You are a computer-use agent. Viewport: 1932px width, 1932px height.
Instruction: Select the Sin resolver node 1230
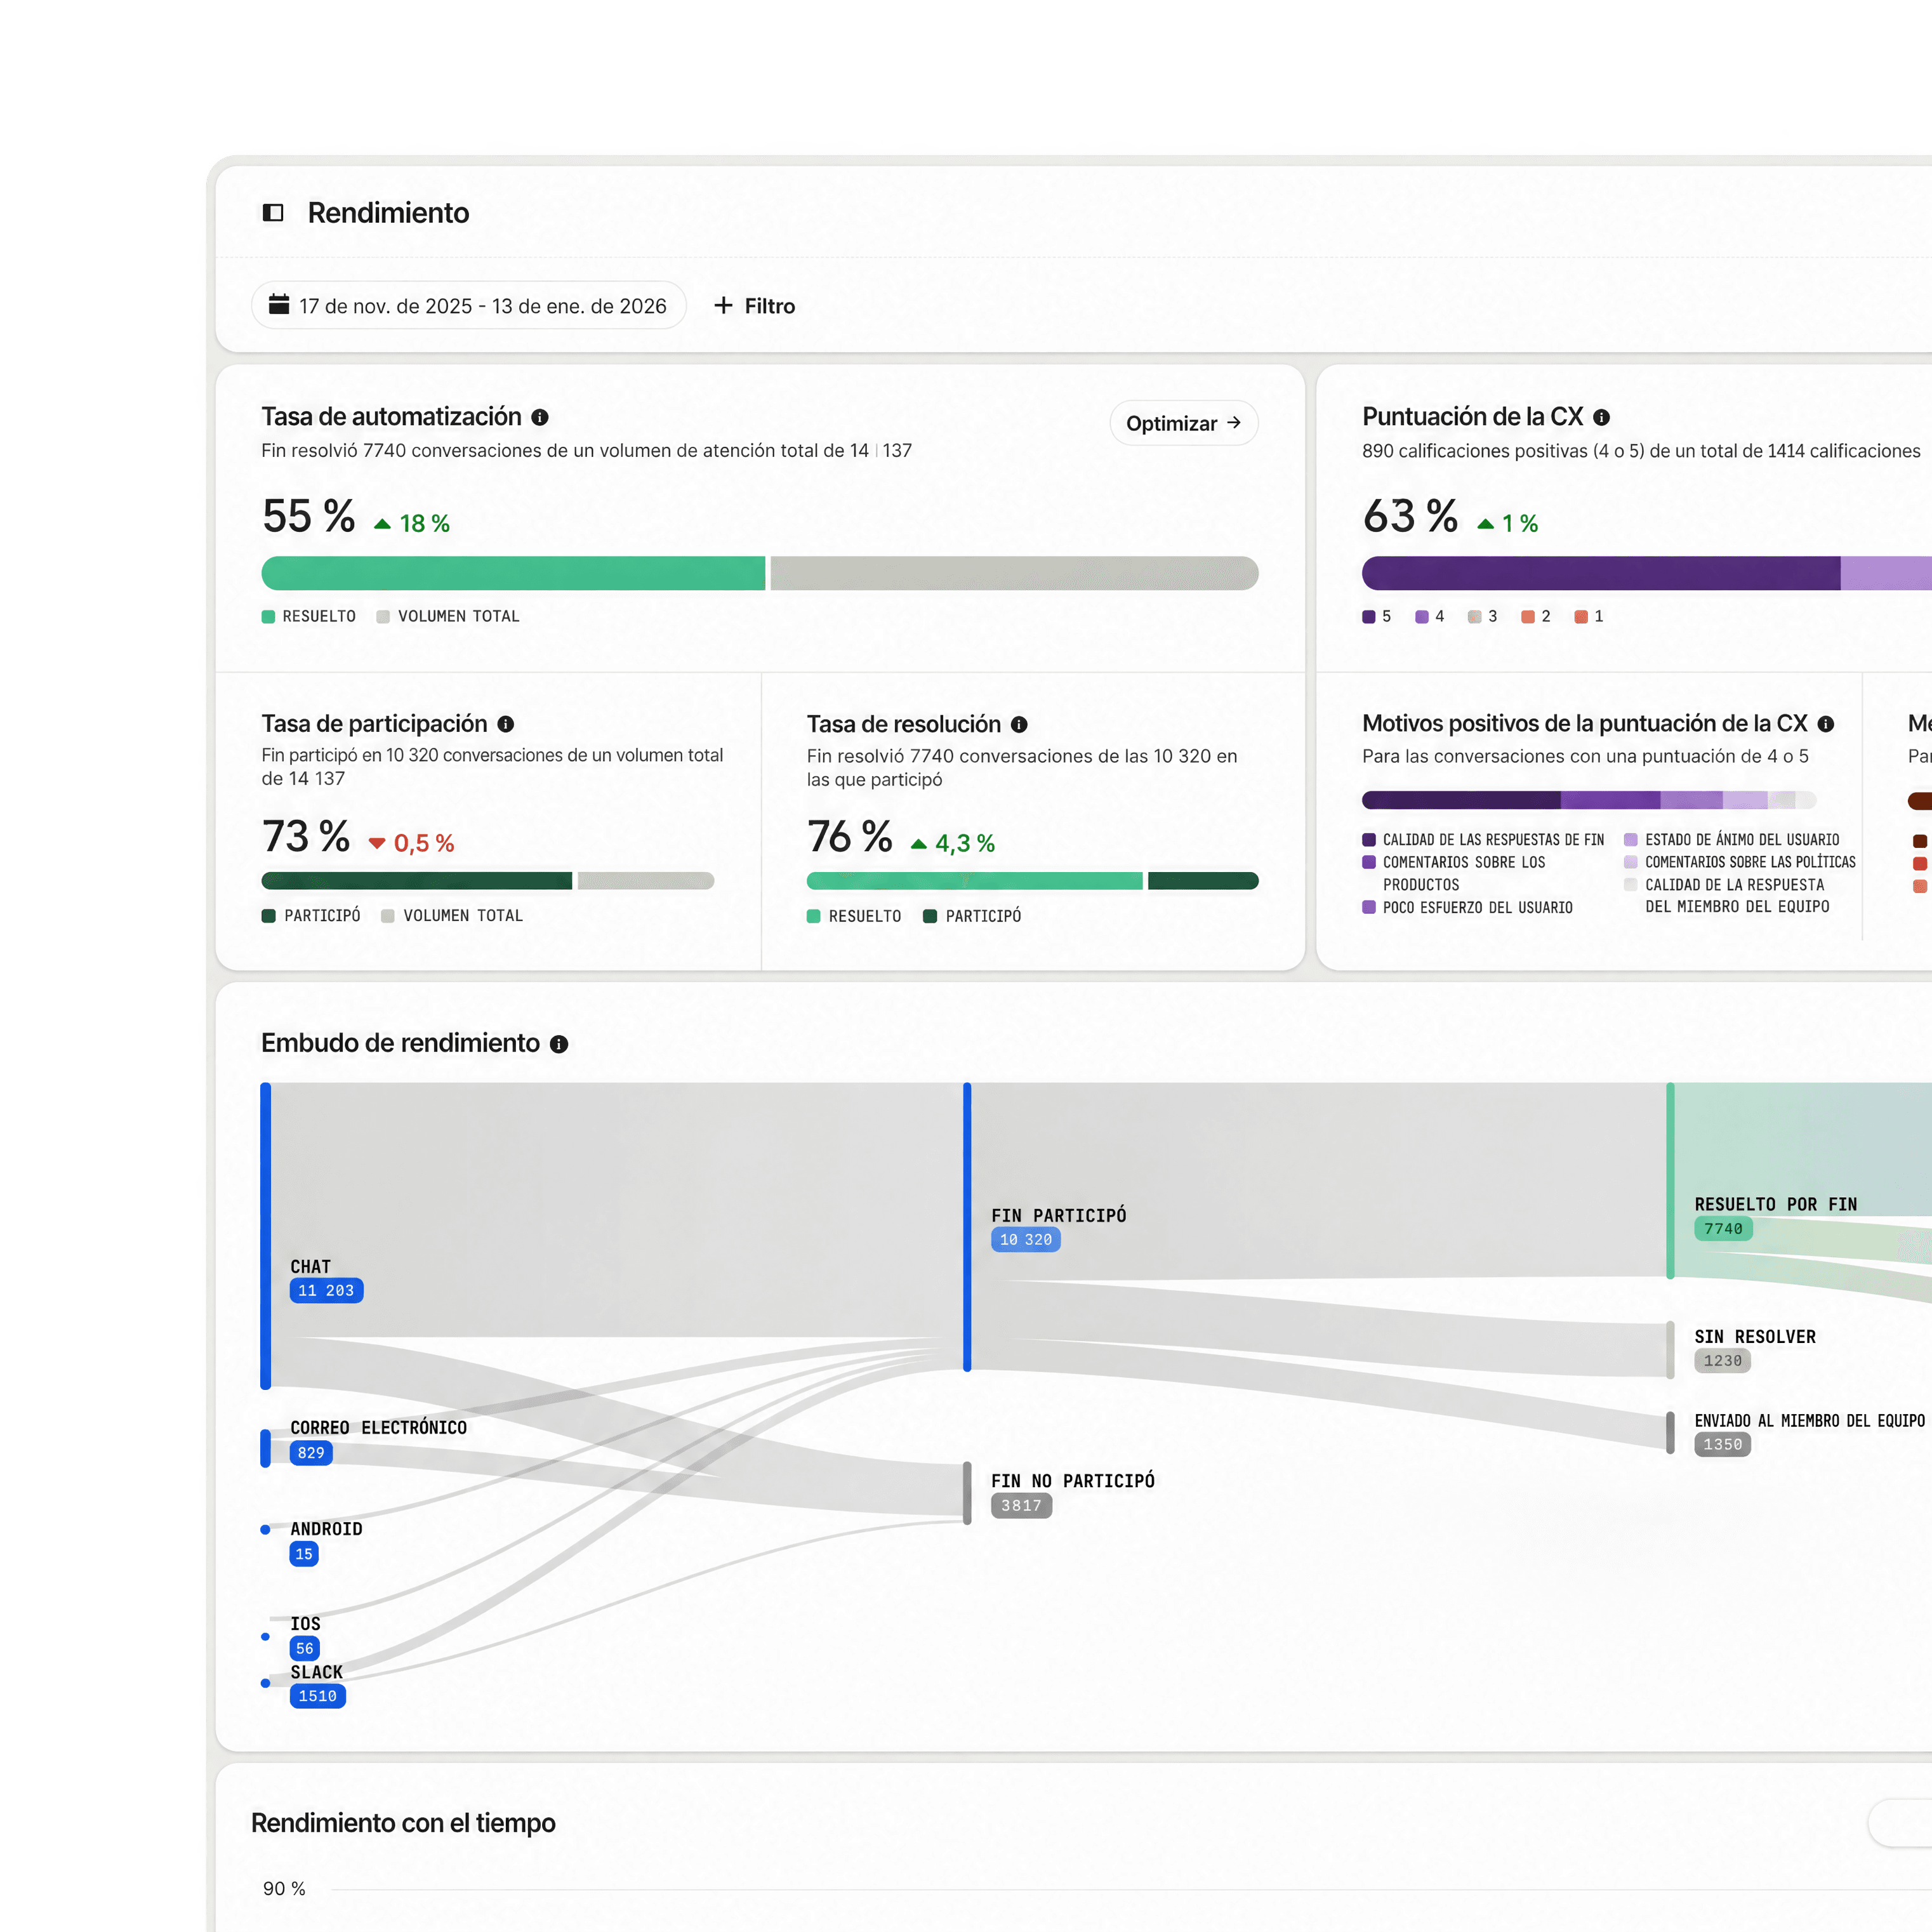tap(1722, 1361)
